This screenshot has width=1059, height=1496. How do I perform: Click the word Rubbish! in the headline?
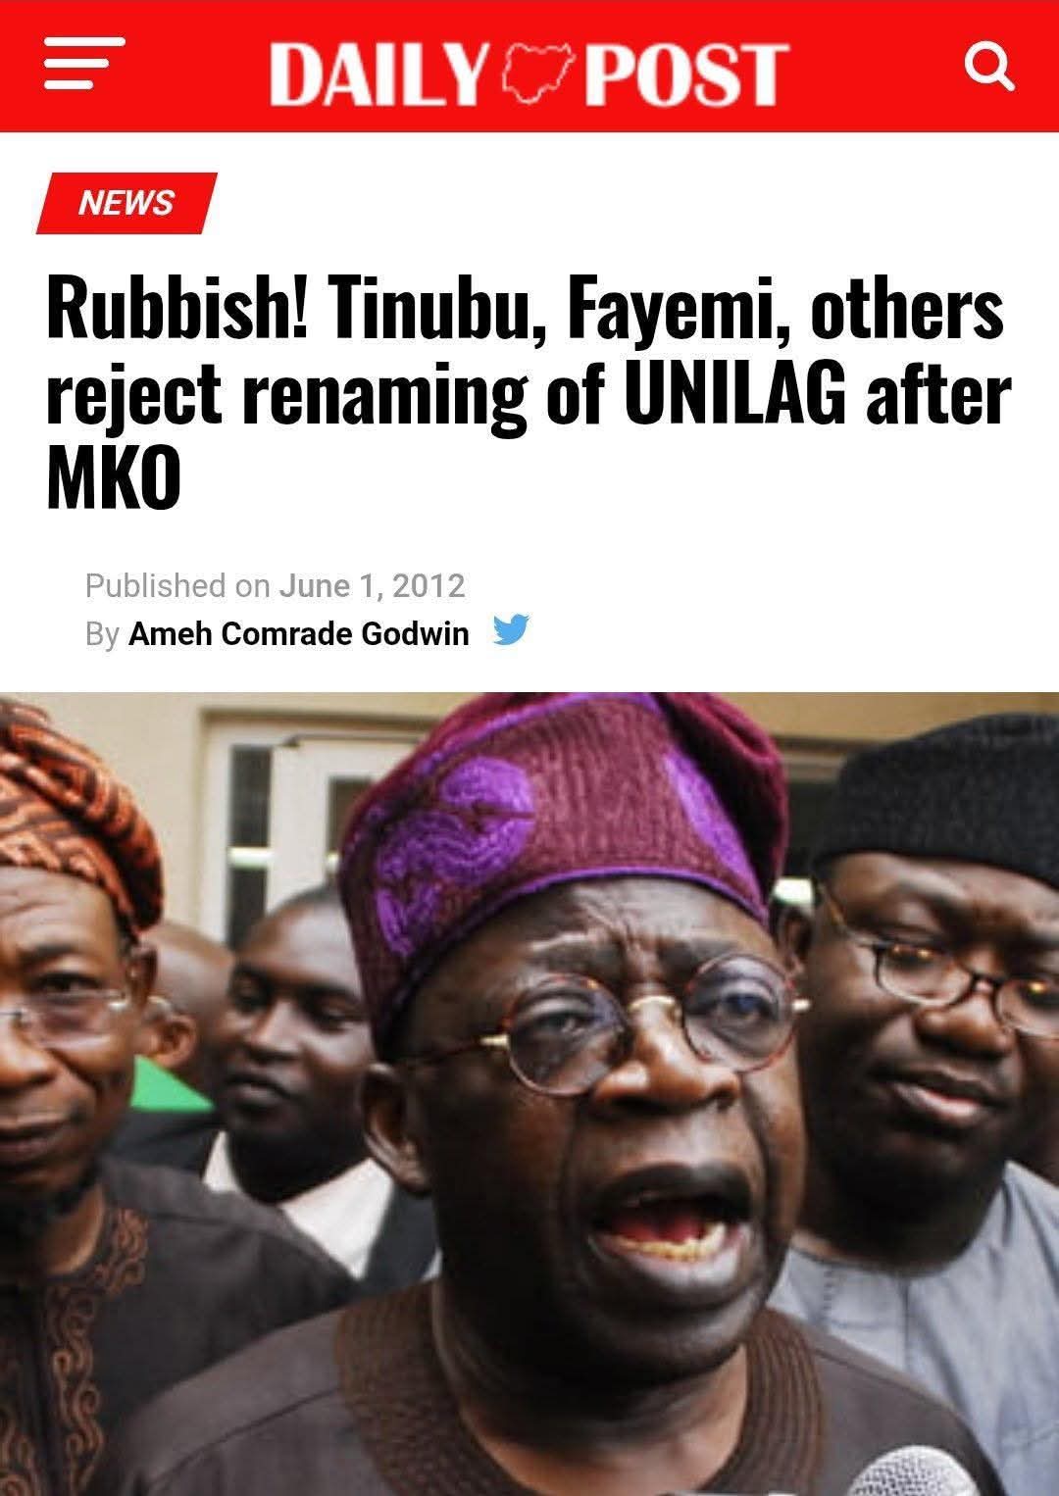coord(177,311)
